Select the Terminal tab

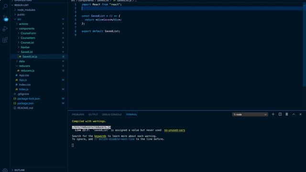pos(131,115)
